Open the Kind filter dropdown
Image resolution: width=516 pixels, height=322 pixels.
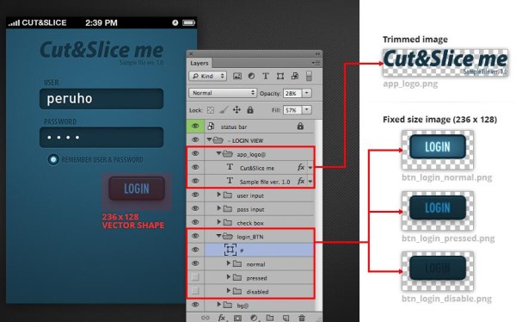[207, 76]
